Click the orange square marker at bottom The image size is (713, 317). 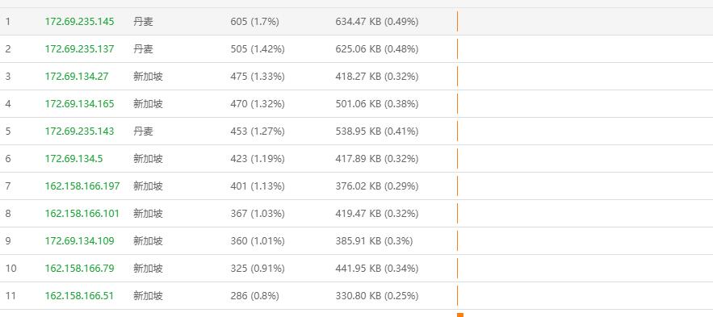pyautogui.click(x=460, y=315)
